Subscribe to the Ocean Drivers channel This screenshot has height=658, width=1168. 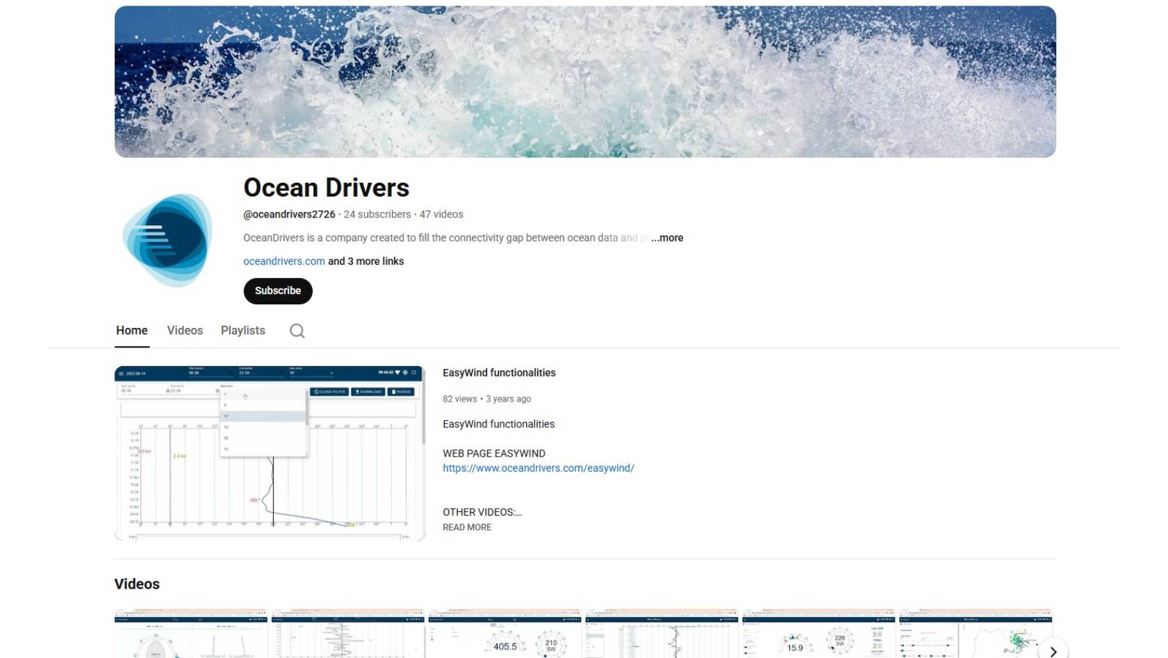pyautogui.click(x=277, y=291)
